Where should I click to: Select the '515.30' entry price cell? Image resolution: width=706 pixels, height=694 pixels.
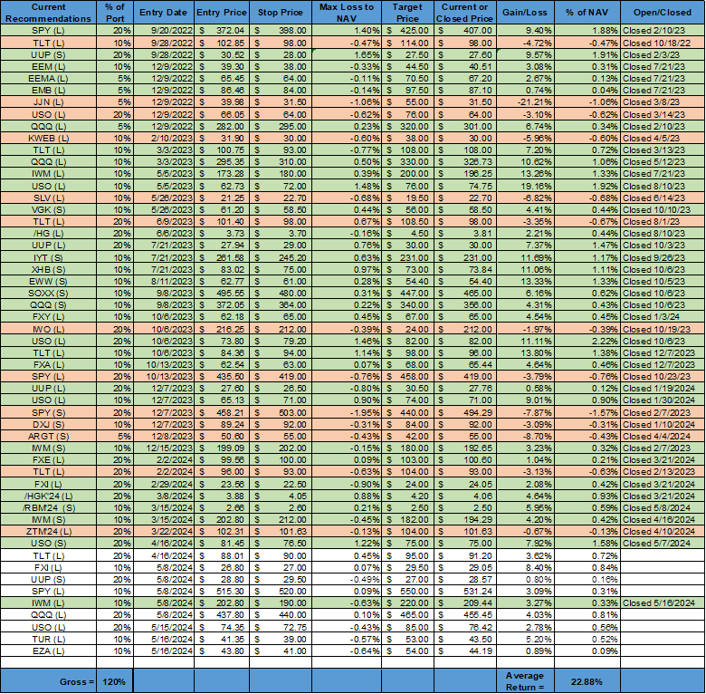coord(222,592)
